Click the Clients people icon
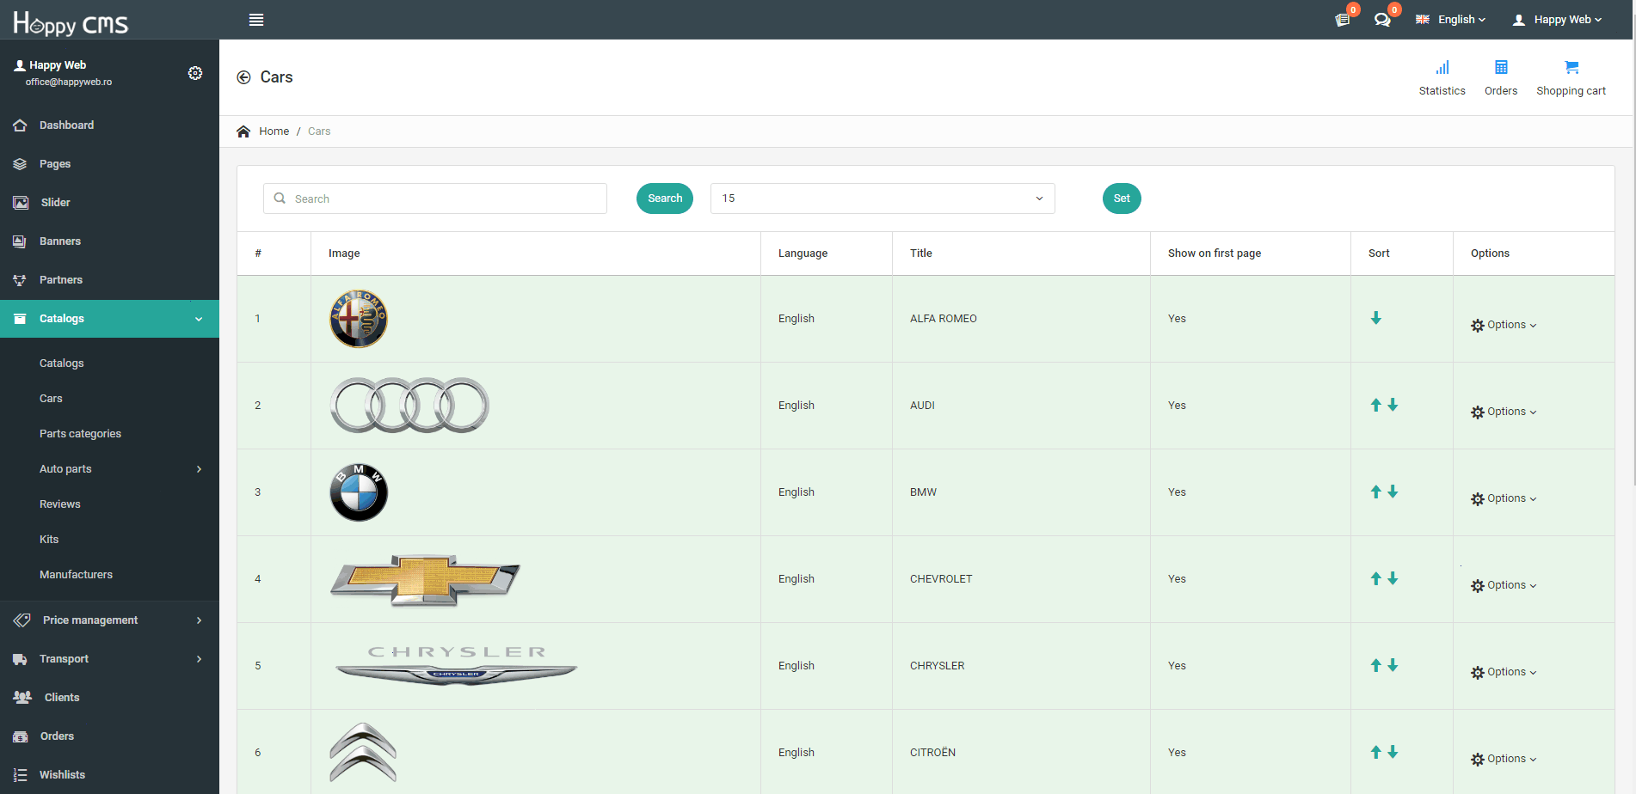The image size is (1636, 794). click(x=22, y=697)
